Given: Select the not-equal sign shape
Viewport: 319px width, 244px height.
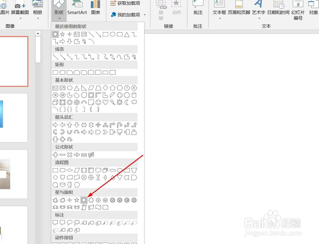Looking at the screenshot, I should [x=91, y=155].
